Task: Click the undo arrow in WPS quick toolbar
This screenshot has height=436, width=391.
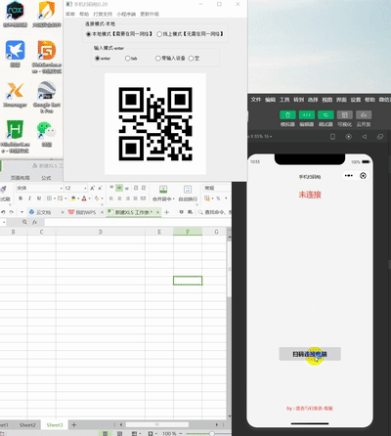Action: [3, 212]
